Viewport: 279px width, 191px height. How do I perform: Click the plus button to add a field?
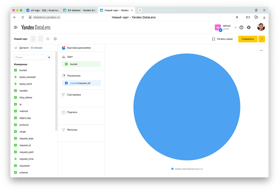[x=49, y=57]
